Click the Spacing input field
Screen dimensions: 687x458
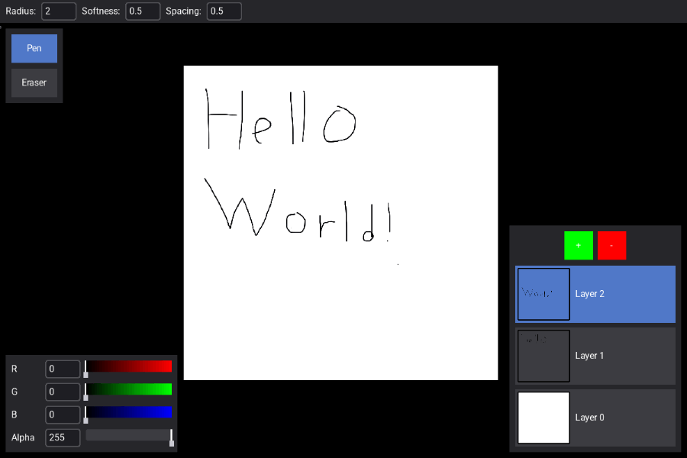coord(224,11)
